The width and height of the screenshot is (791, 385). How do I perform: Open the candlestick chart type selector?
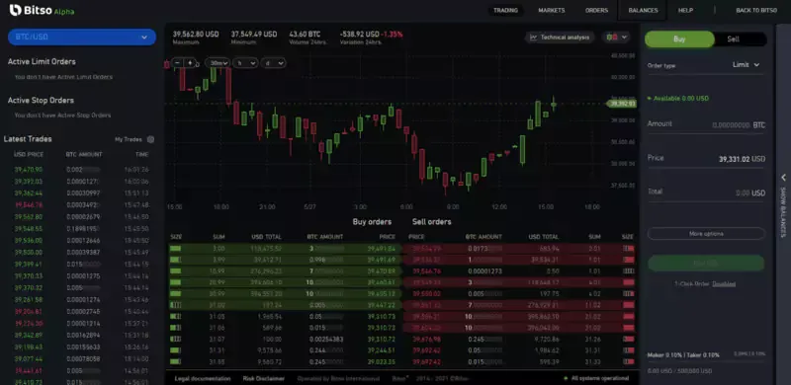tap(617, 38)
